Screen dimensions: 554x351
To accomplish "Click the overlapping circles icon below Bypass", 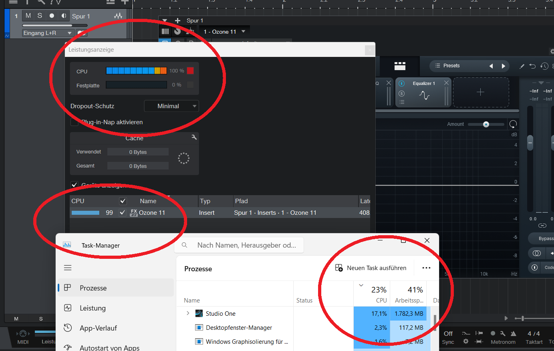I will pos(537,253).
